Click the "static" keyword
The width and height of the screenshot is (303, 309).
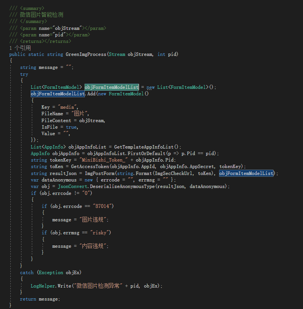(36, 54)
